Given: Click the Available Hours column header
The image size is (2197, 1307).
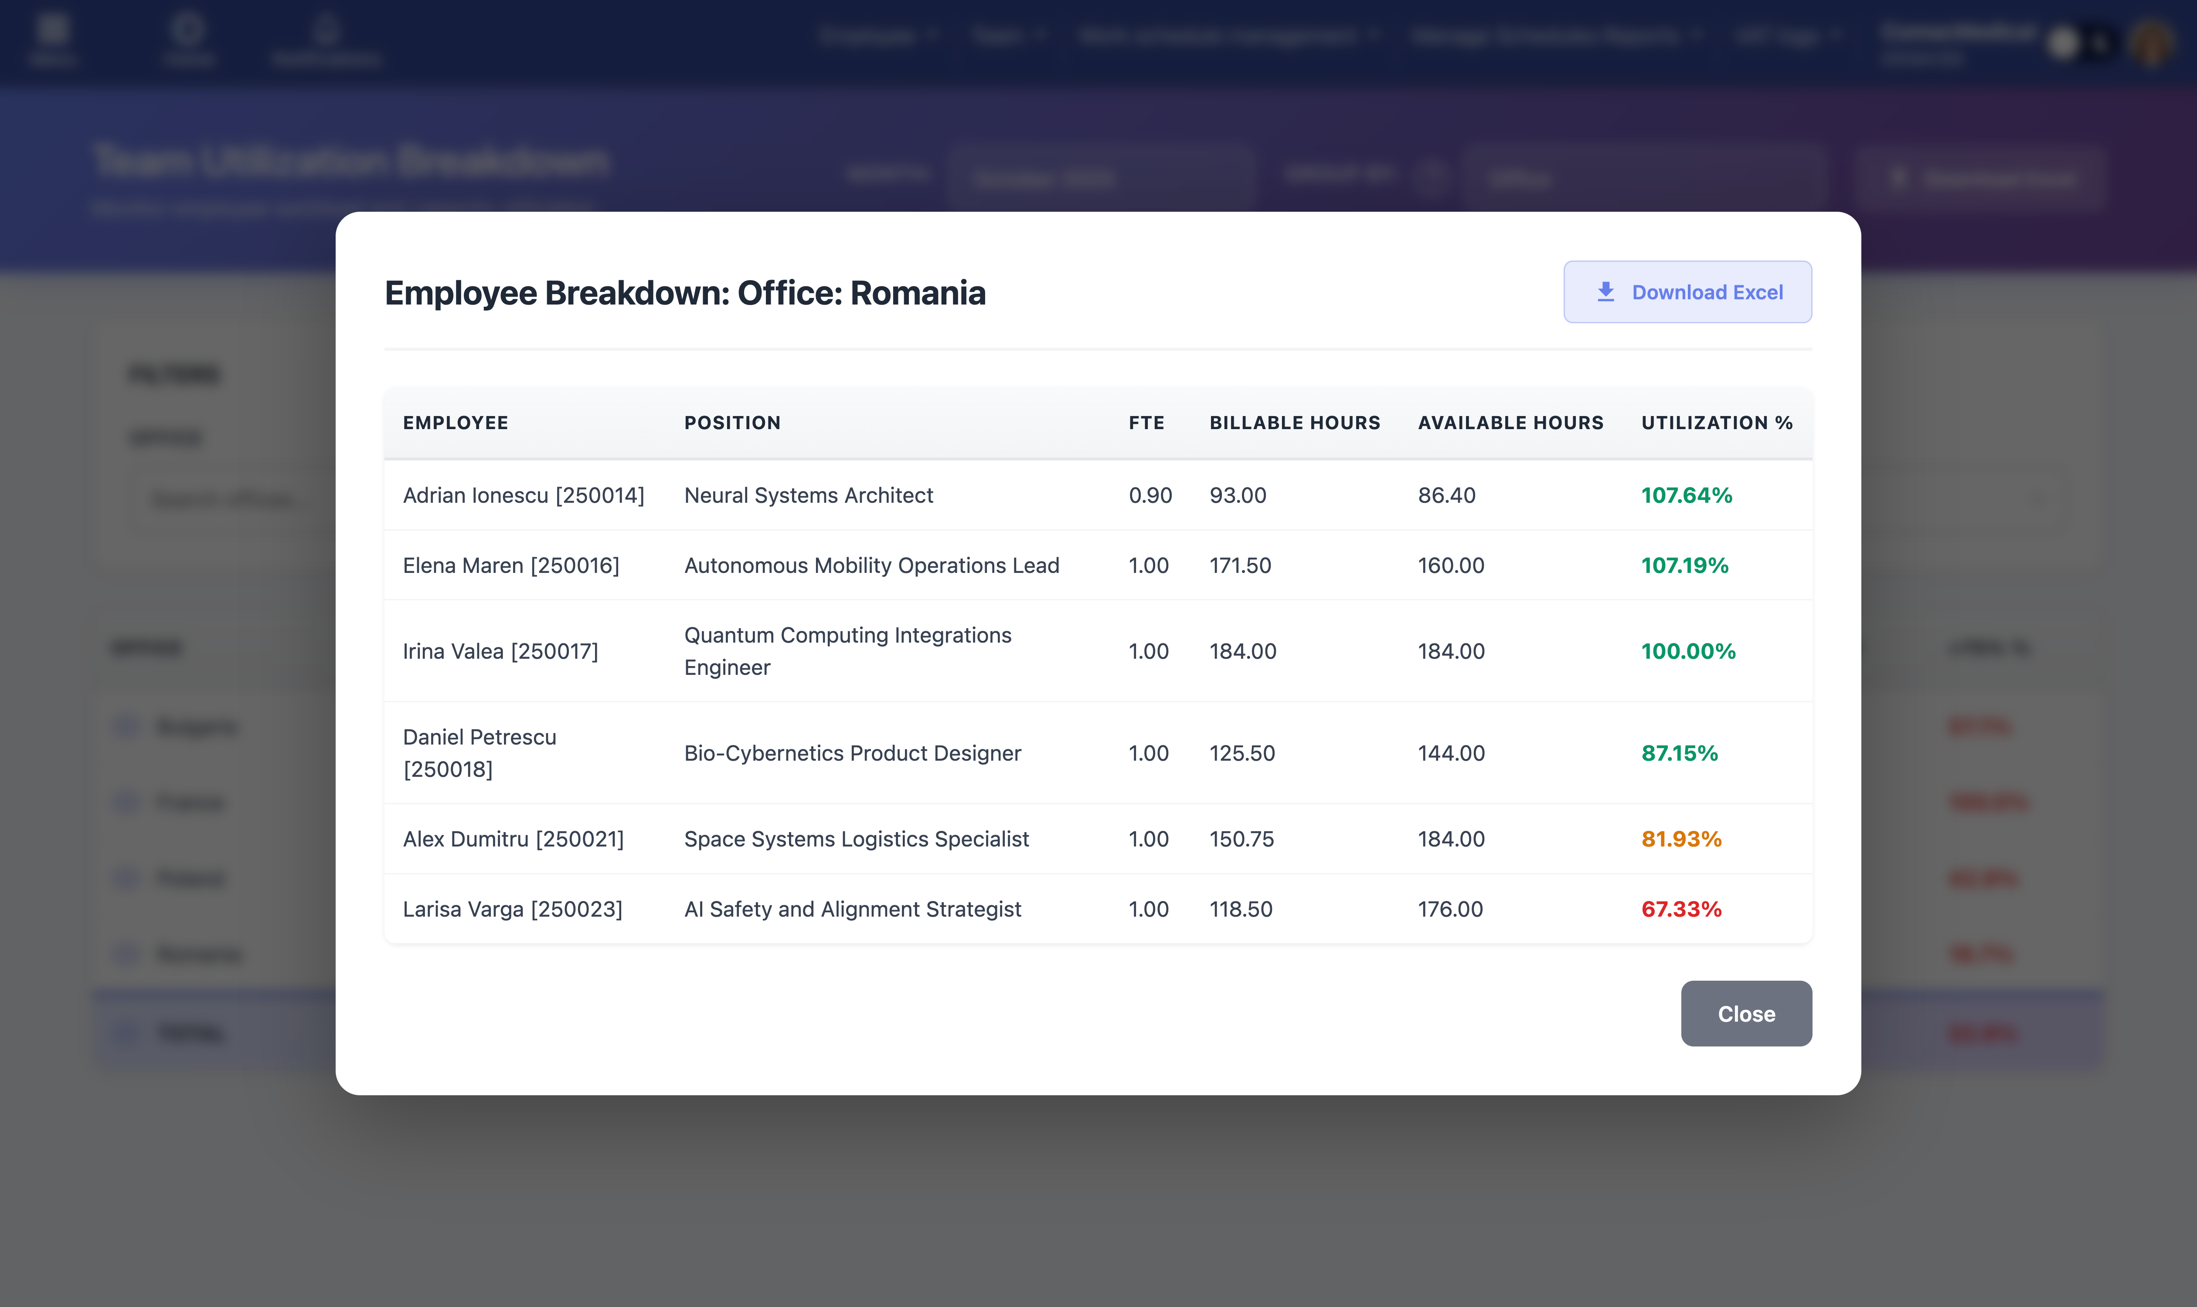Looking at the screenshot, I should [1510, 423].
